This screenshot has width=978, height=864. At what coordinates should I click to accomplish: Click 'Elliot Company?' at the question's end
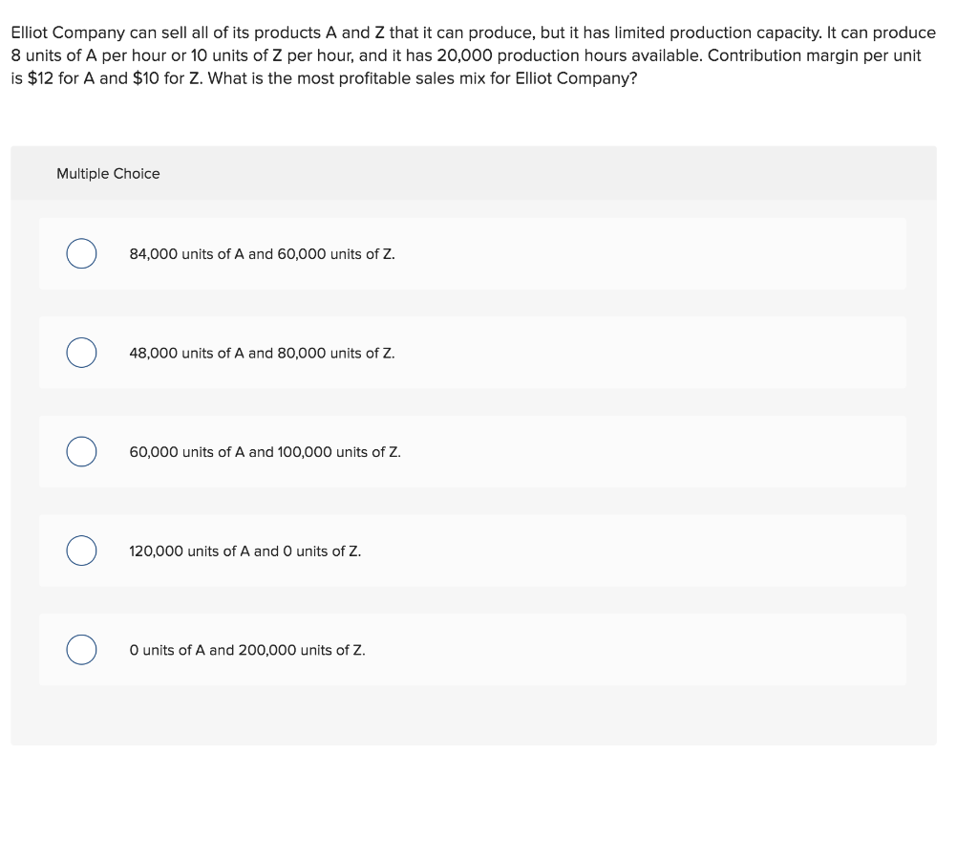[x=576, y=78]
